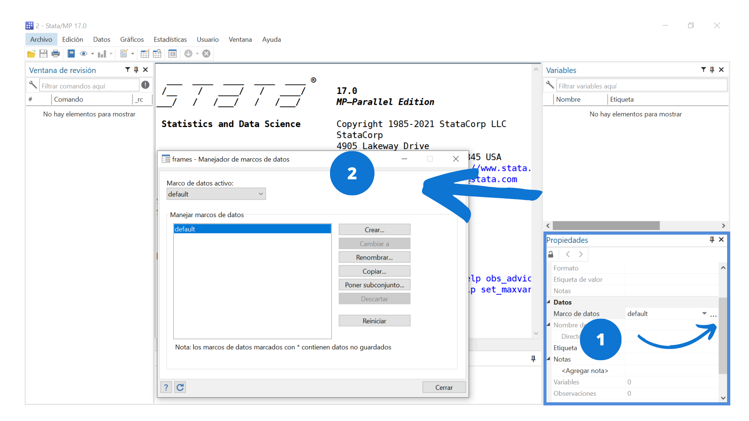
Task: Click the Variables panel horizontal scrollbar thumb
Action: point(606,226)
